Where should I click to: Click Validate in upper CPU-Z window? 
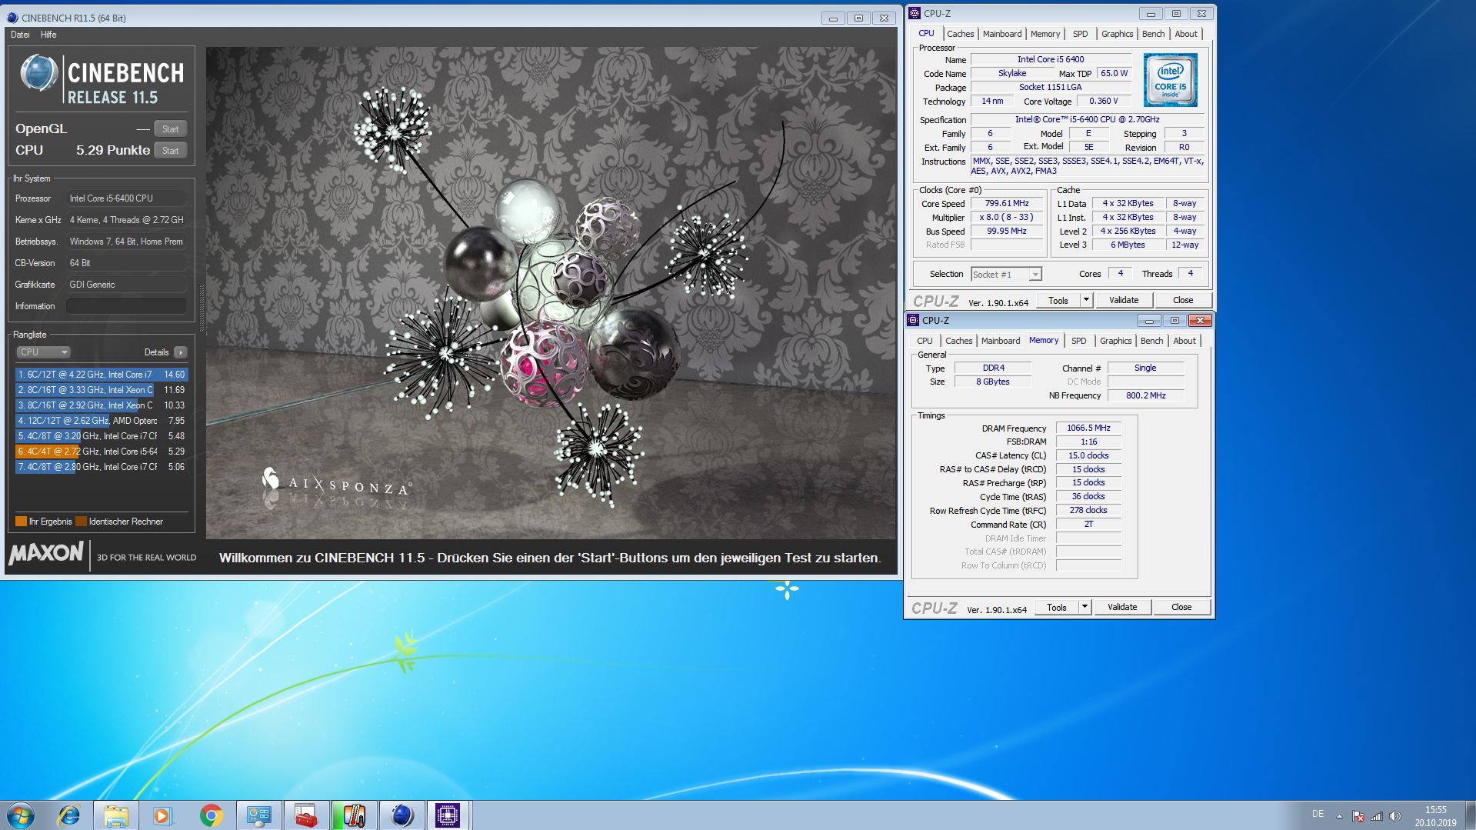click(1124, 300)
